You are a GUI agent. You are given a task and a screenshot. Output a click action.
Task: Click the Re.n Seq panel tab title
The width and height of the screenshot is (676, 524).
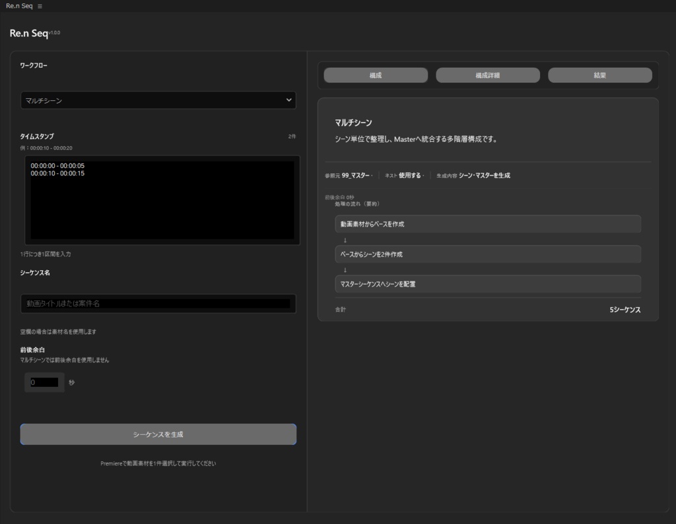[19, 6]
